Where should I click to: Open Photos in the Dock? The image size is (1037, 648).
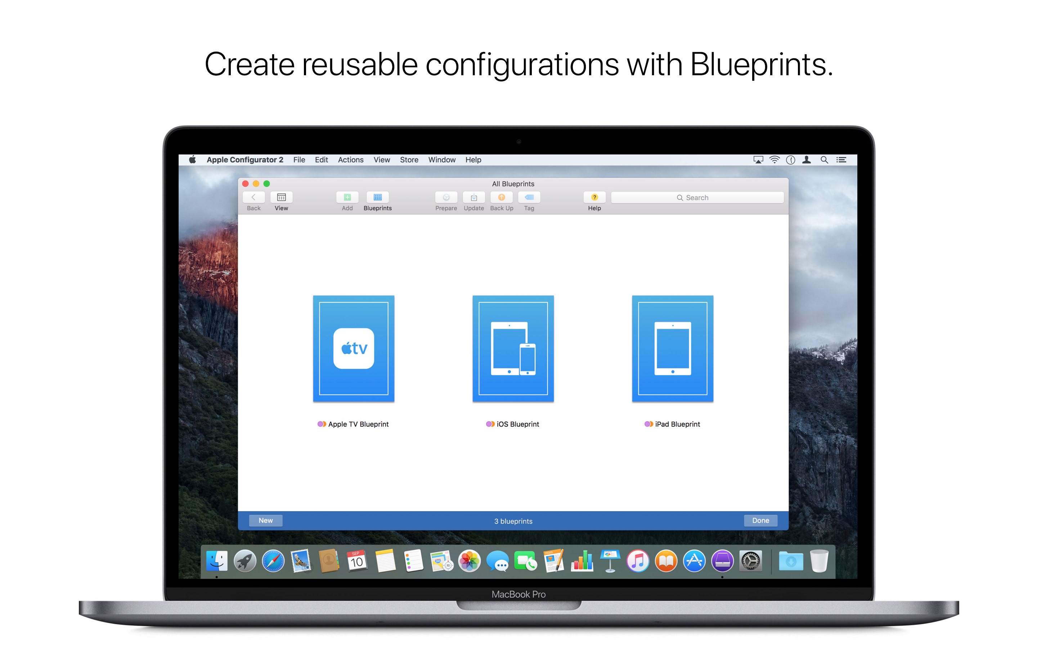[470, 561]
